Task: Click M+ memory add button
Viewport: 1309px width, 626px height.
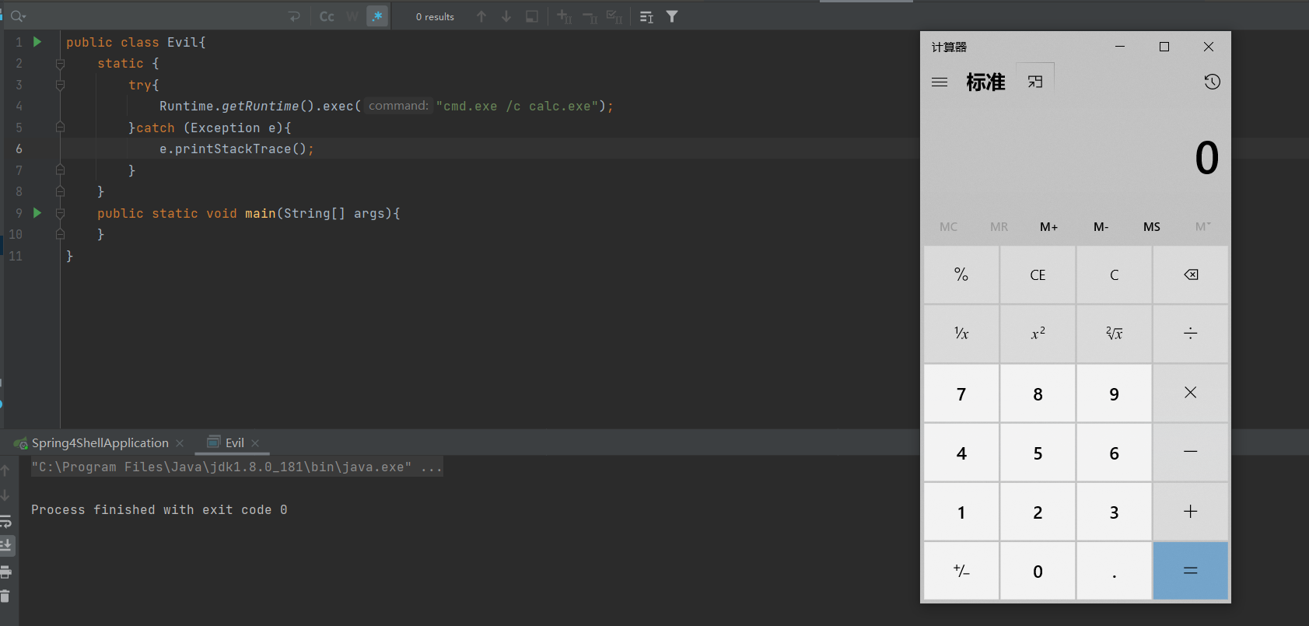Action: [x=1049, y=227]
